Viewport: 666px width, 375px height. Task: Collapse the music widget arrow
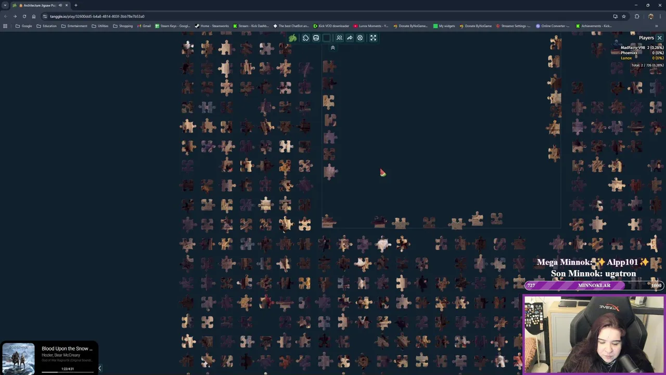(x=99, y=368)
